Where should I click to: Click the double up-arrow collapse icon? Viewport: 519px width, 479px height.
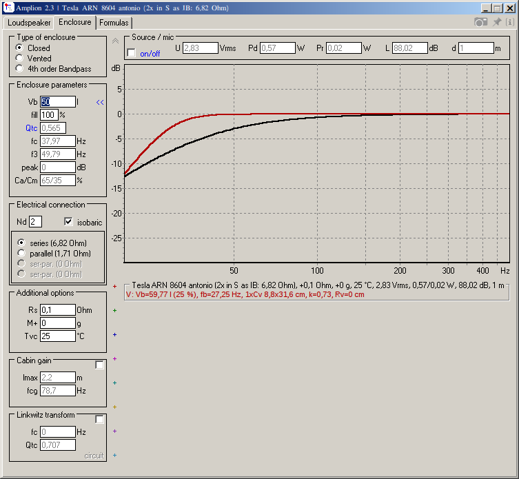pyautogui.click(x=115, y=41)
